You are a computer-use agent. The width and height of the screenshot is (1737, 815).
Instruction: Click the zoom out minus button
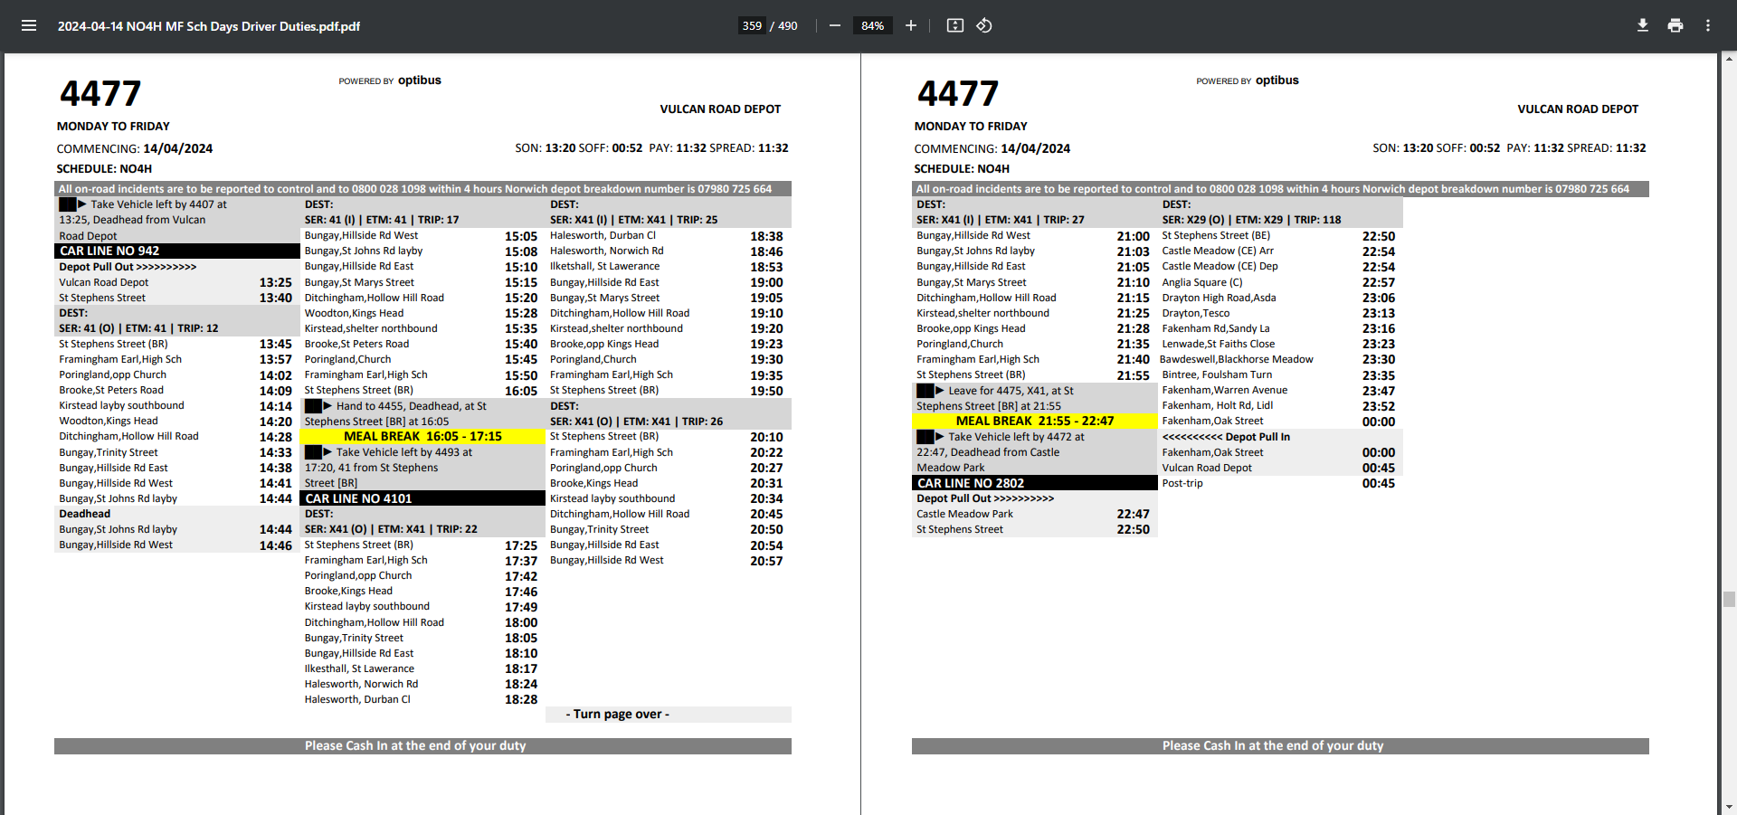tap(835, 25)
